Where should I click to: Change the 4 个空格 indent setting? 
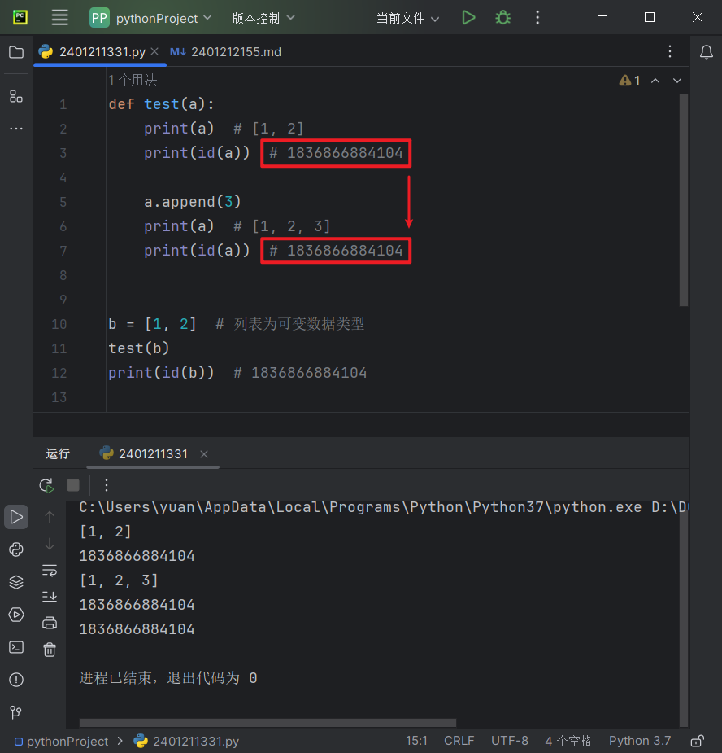568,741
